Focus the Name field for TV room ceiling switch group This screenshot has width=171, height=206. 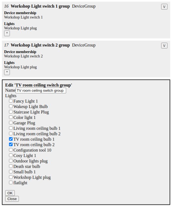coord(41,91)
